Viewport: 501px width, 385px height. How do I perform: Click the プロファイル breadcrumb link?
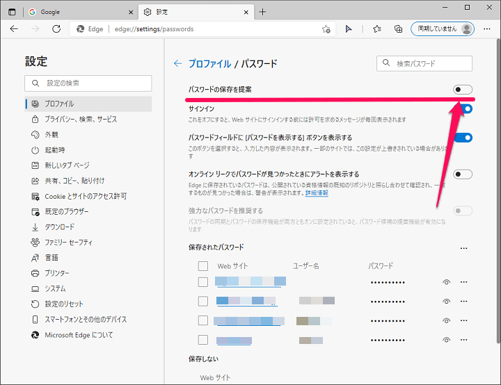pyautogui.click(x=209, y=63)
